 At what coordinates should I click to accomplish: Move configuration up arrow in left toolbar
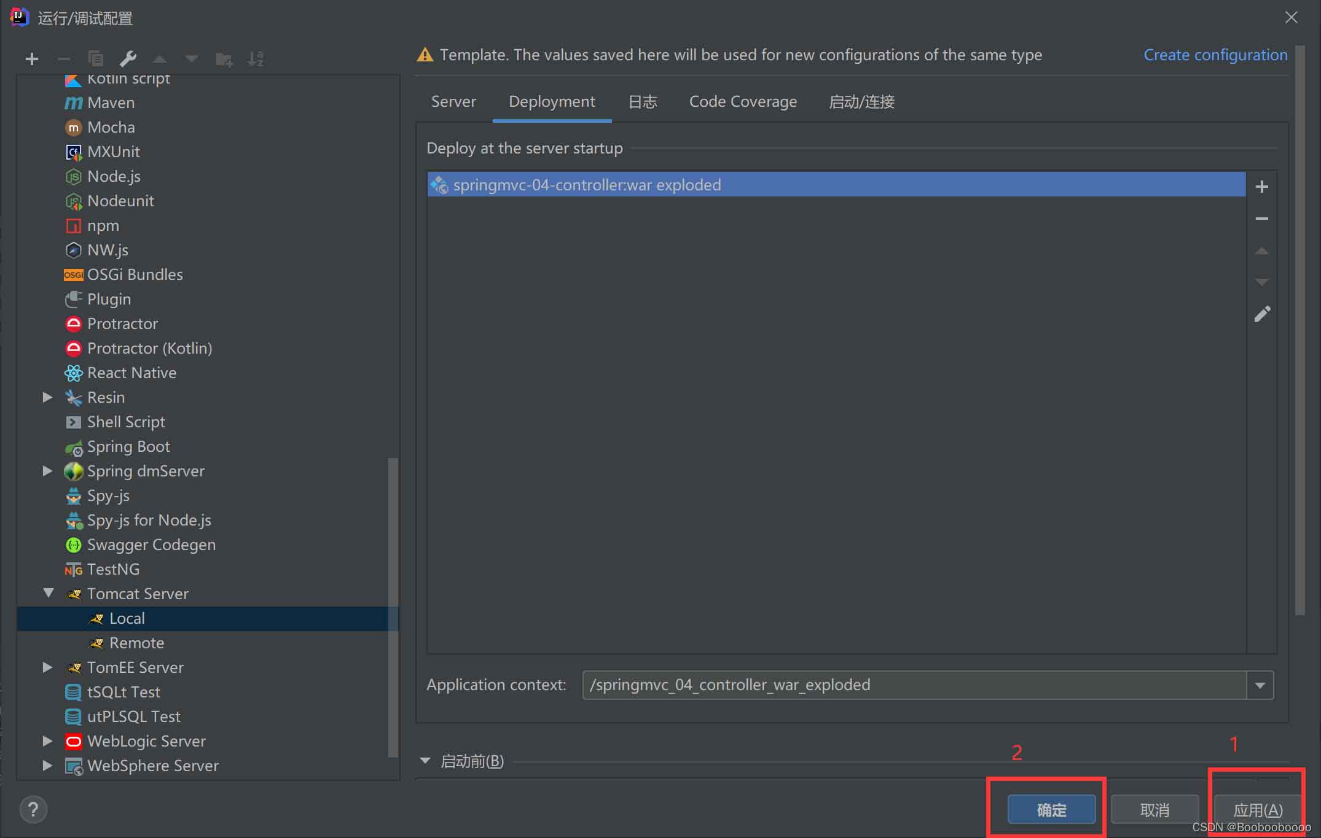click(x=160, y=59)
